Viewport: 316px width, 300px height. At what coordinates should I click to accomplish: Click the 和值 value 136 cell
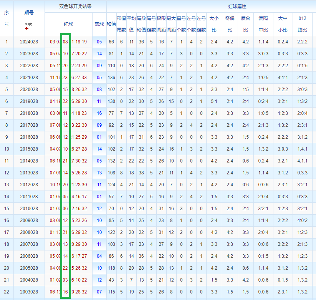coord(111,78)
